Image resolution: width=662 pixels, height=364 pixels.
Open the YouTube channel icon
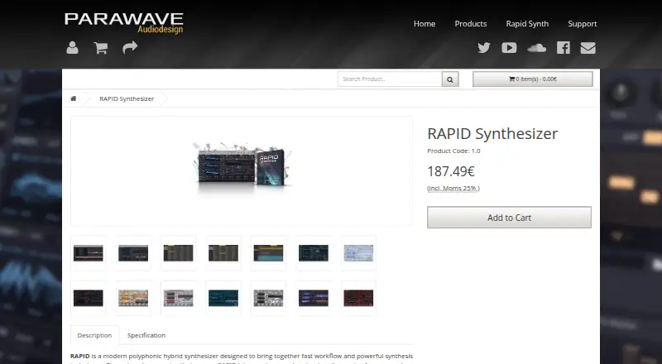(x=509, y=48)
